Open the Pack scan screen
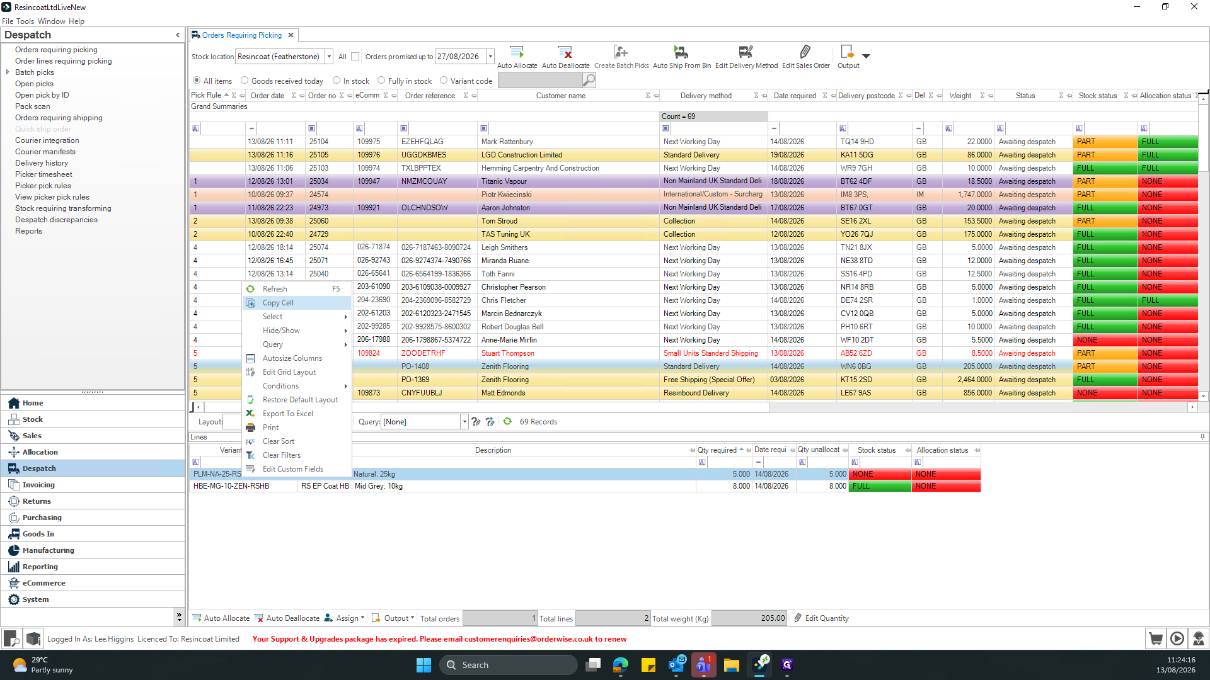 click(x=33, y=106)
